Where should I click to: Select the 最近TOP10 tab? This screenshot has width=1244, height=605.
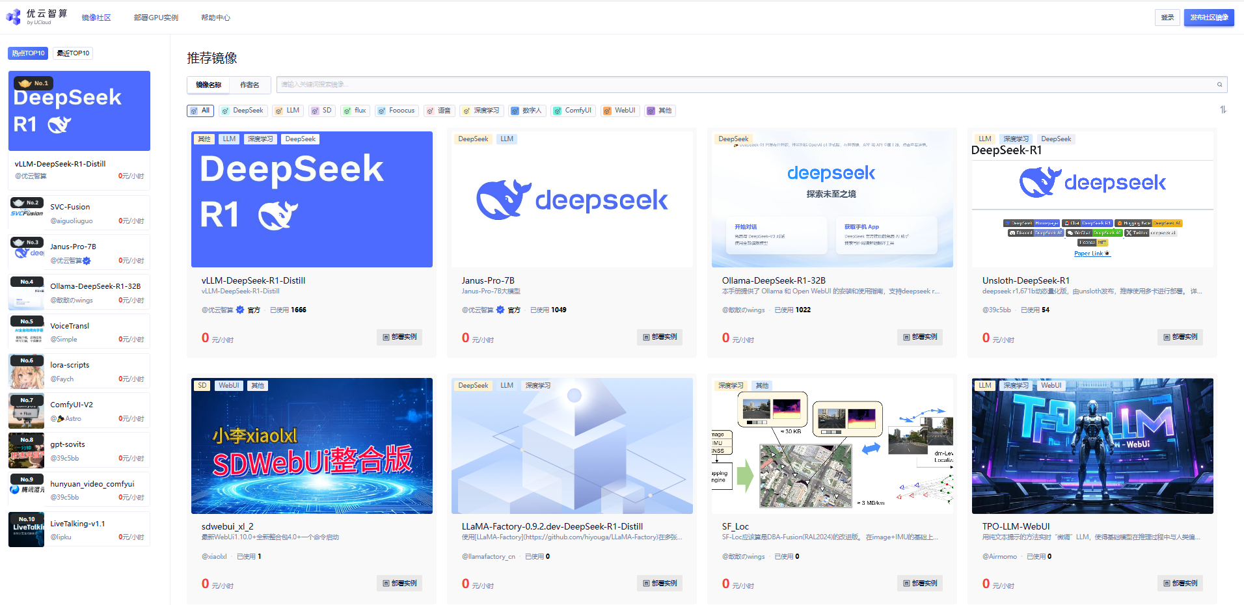[x=73, y=53]
